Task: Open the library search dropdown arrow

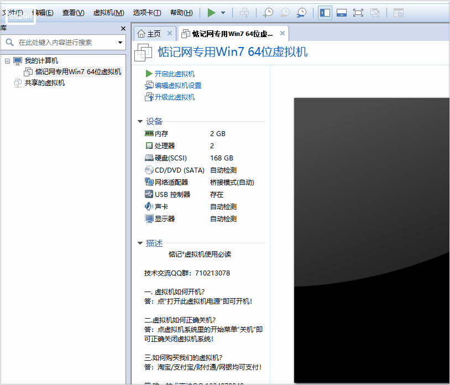Action: tap(121, 43)
